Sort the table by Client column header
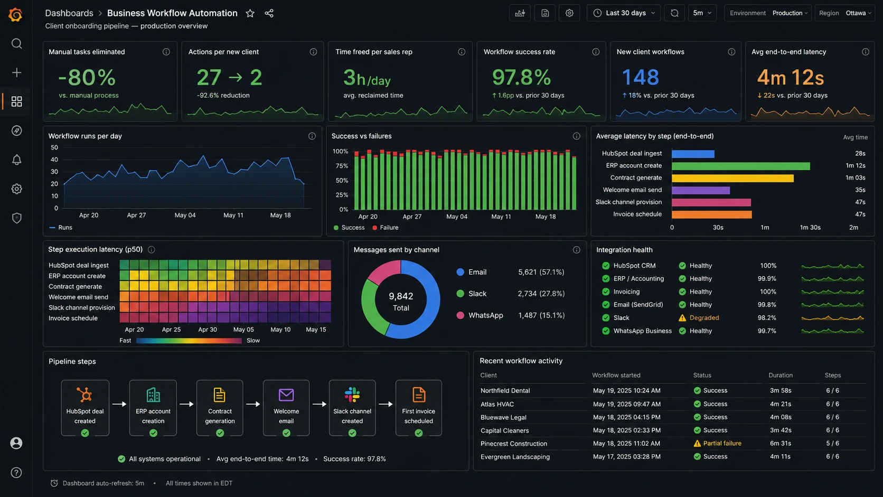Screen dimensions: 883x497 pos(489,376)
